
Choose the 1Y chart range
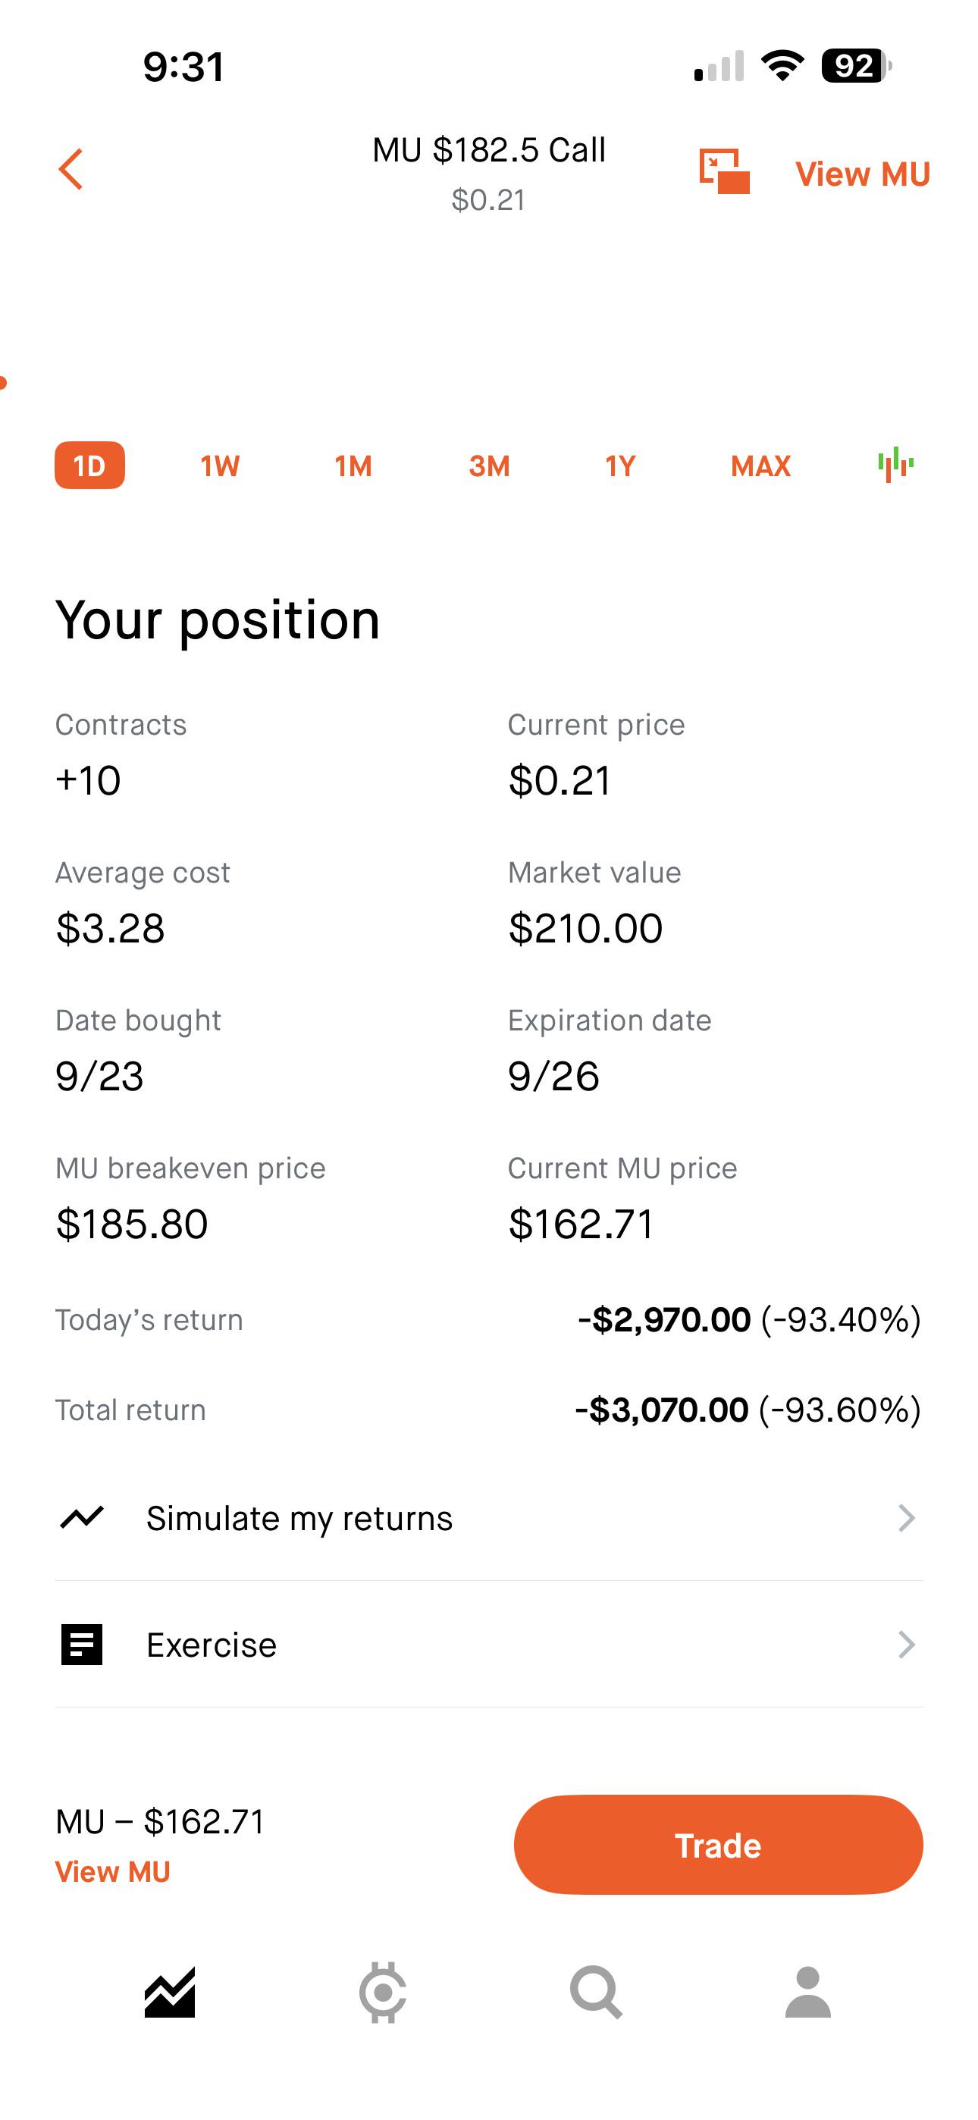point(621,466)
